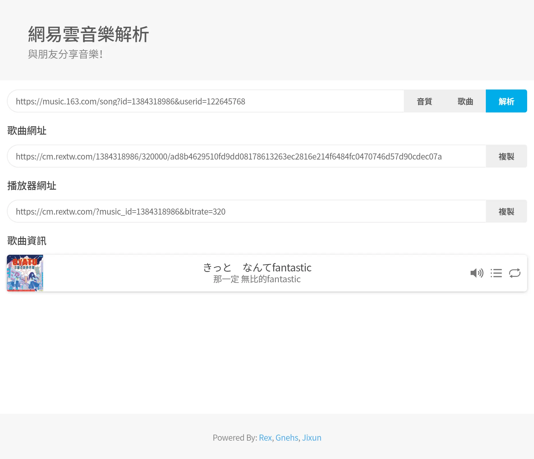This screenshot has width=534, height=459.
Task: Open the 音質 quality dropdown
Action: pyautogui.click(x=424, y=101)
